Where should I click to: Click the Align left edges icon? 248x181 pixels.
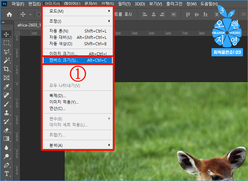point(145,14)
